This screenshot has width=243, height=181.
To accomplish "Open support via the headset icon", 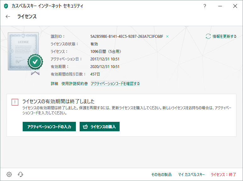I will [x=21, y=174].
